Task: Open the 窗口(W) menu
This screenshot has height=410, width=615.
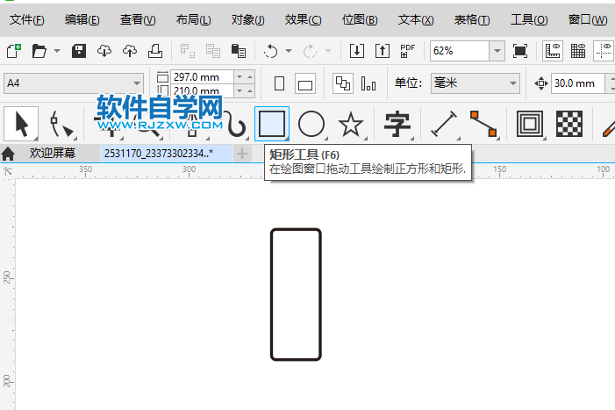Action: coord(588,19)
